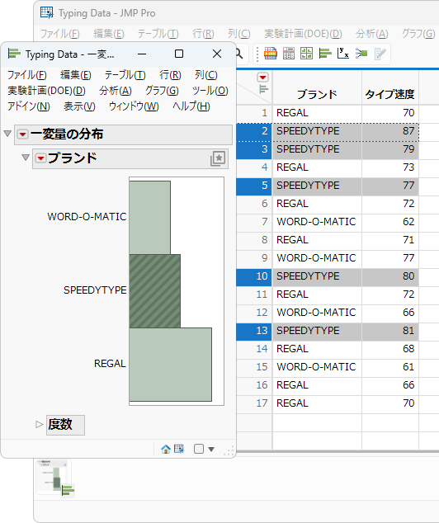Open dropdown arrow next to status checkbox

tap(211, 450)
